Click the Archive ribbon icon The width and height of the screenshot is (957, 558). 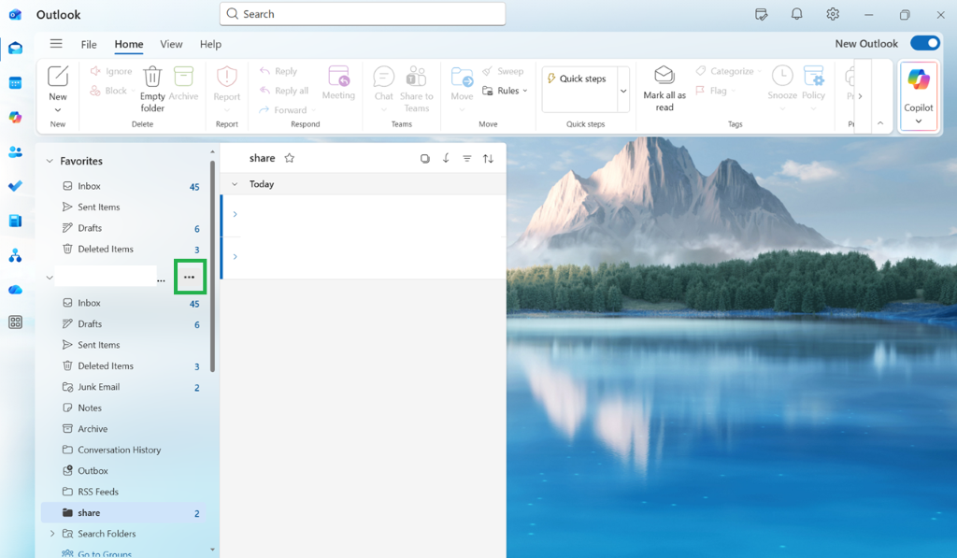tap(183, 77)
